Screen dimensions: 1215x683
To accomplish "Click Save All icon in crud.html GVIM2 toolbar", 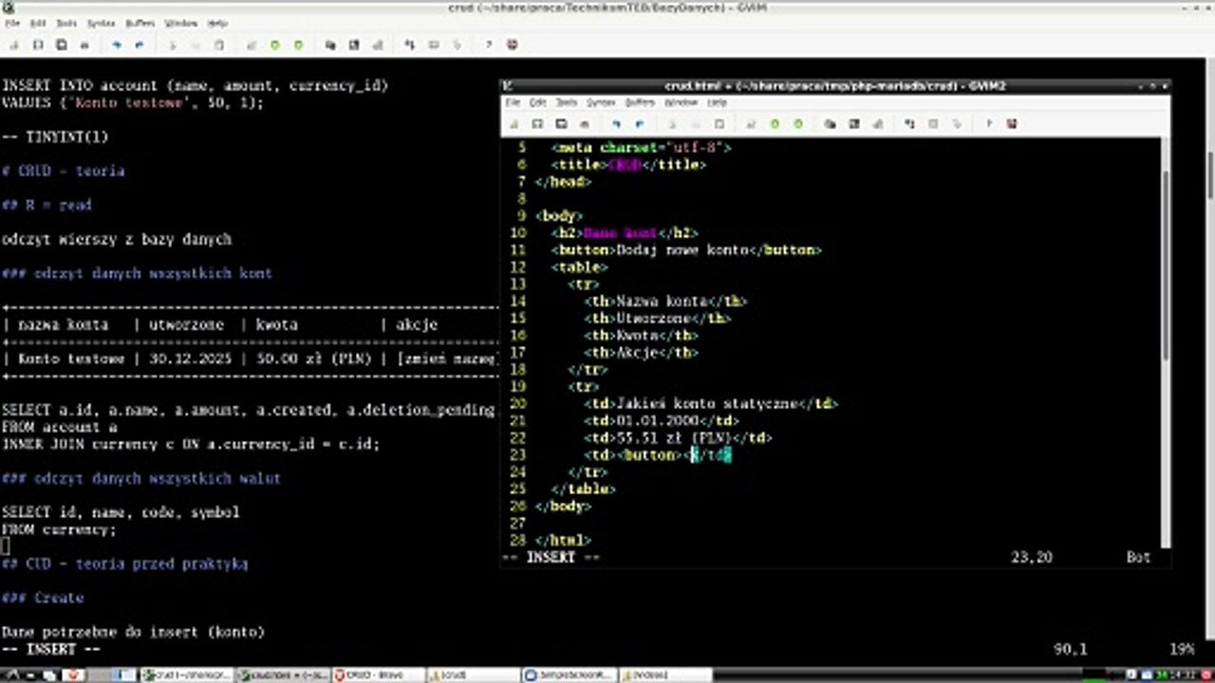I will pos(561,124).
